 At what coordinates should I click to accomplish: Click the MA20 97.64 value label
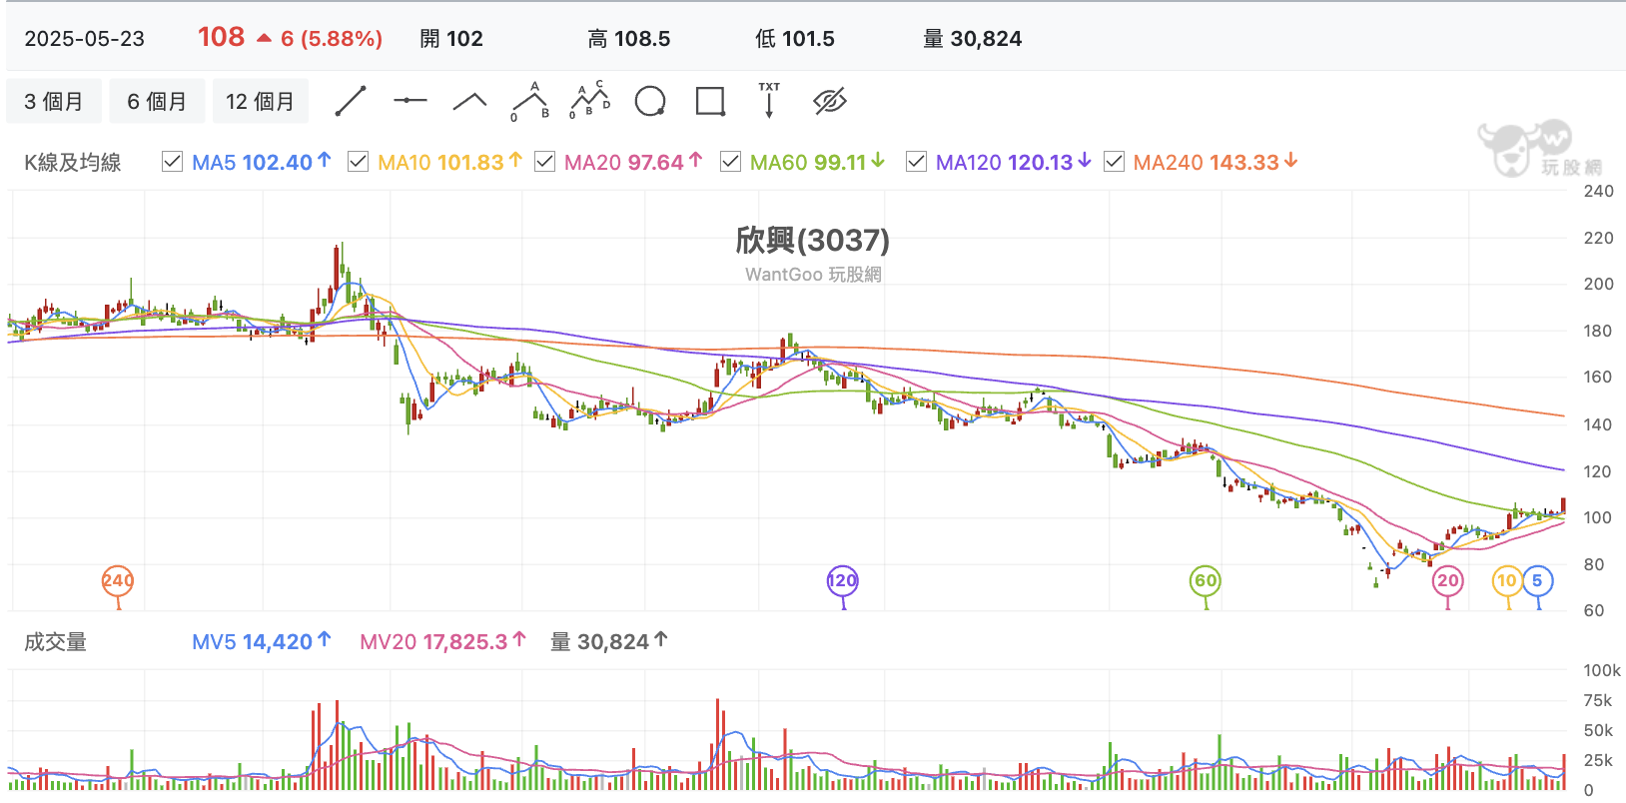tap(633, 162)
